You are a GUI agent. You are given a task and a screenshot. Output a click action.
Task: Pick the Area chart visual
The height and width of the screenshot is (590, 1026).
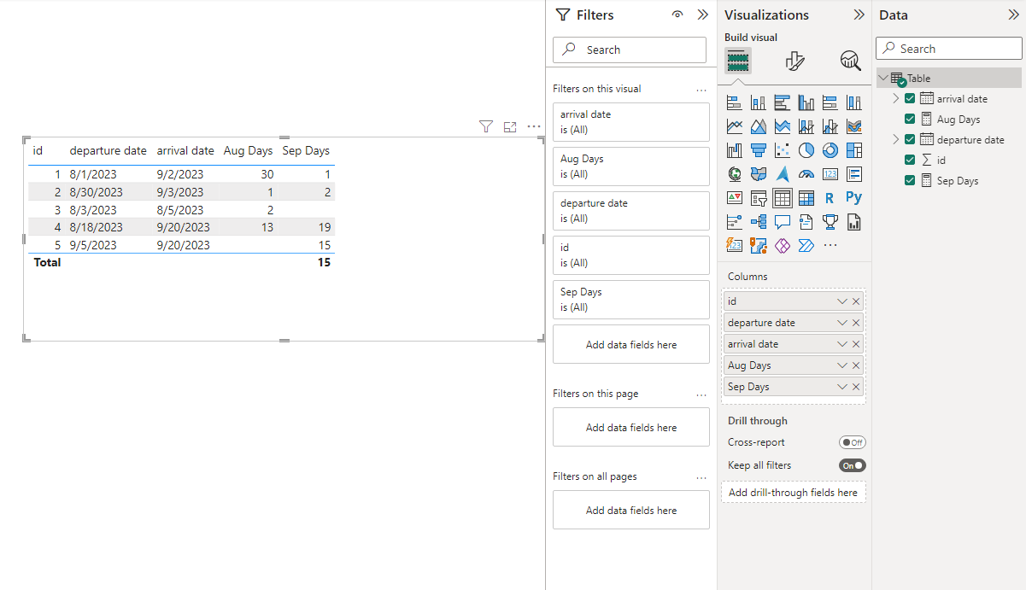click(x=758, y=126)
